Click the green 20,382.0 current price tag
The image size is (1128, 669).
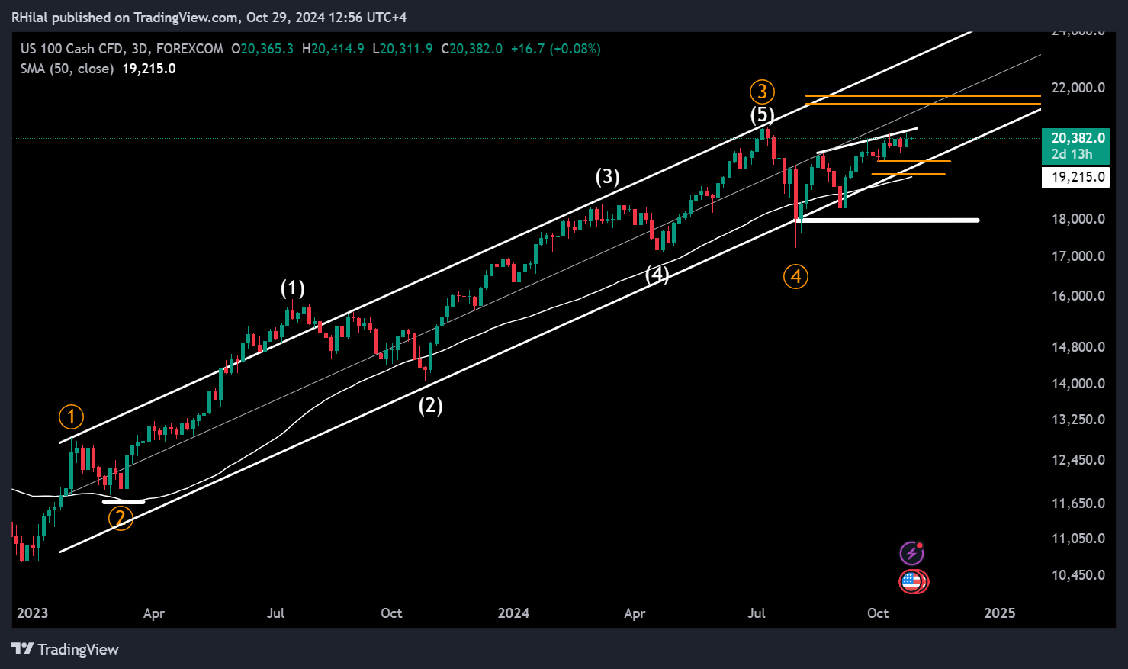(1077, 138)
